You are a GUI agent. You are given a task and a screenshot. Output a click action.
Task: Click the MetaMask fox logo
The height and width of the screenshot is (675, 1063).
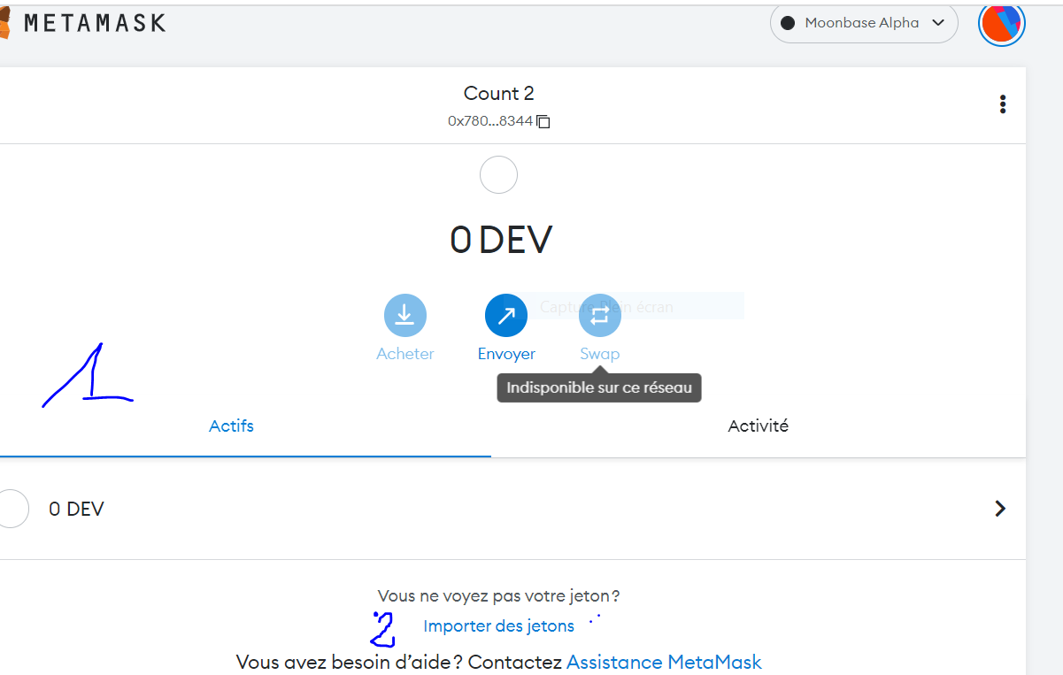coord(4,24)
